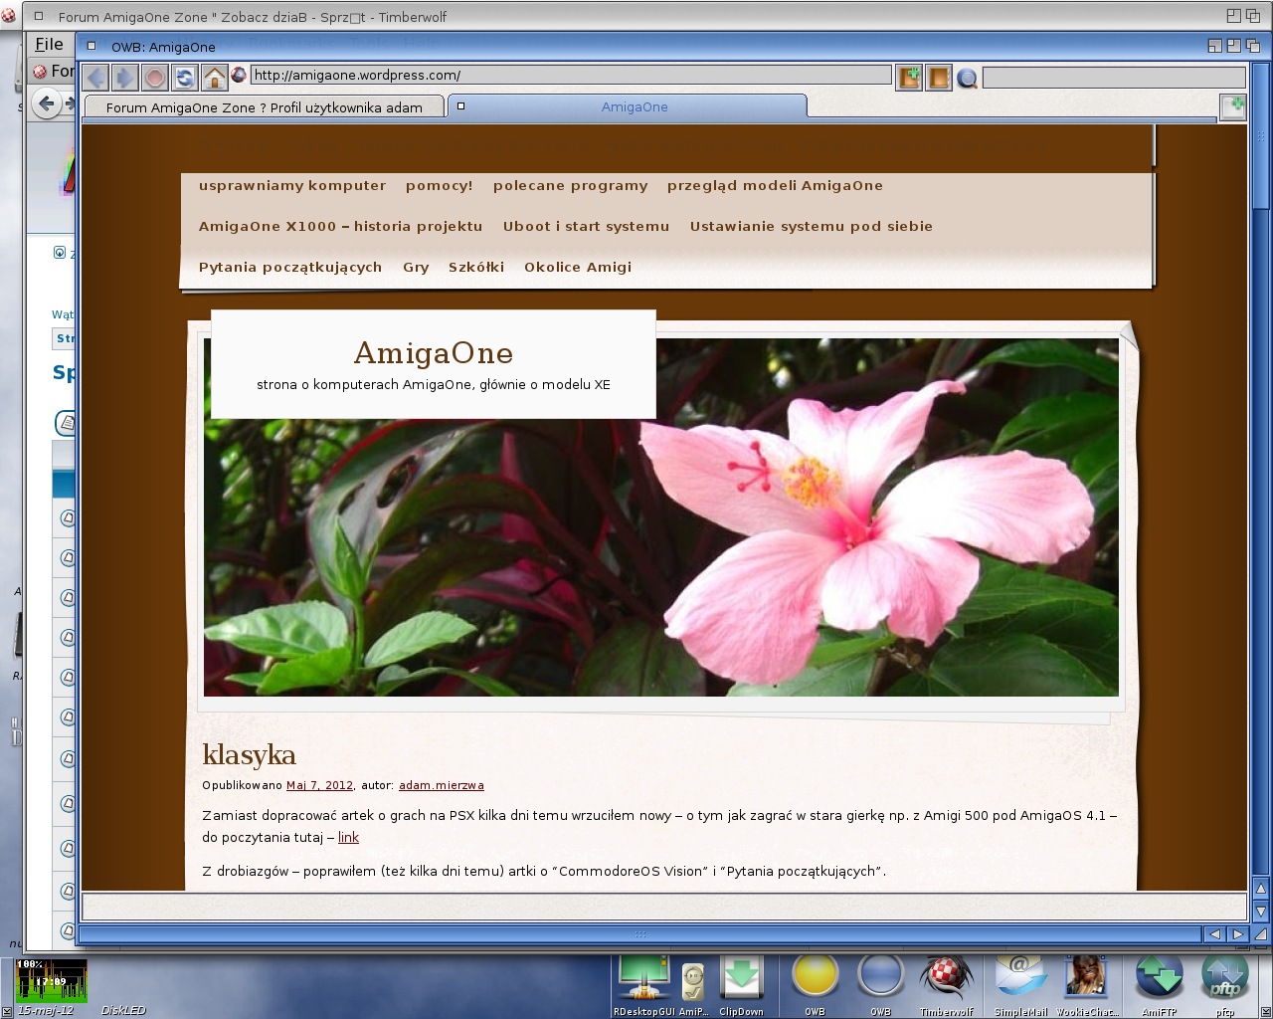
Task: Open 'Ustawianie systemu pod siebie' page
Action: pyautogui.click(x=812, y=226)
